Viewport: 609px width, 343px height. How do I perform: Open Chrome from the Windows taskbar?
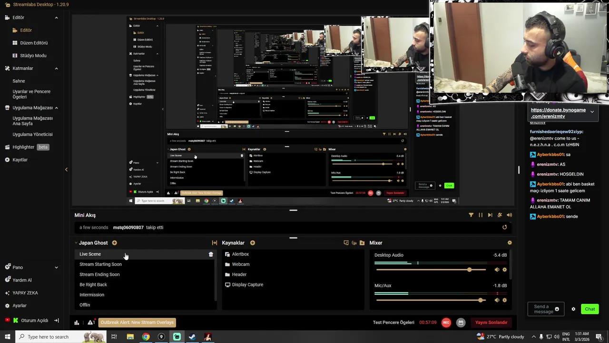[146, 337]
